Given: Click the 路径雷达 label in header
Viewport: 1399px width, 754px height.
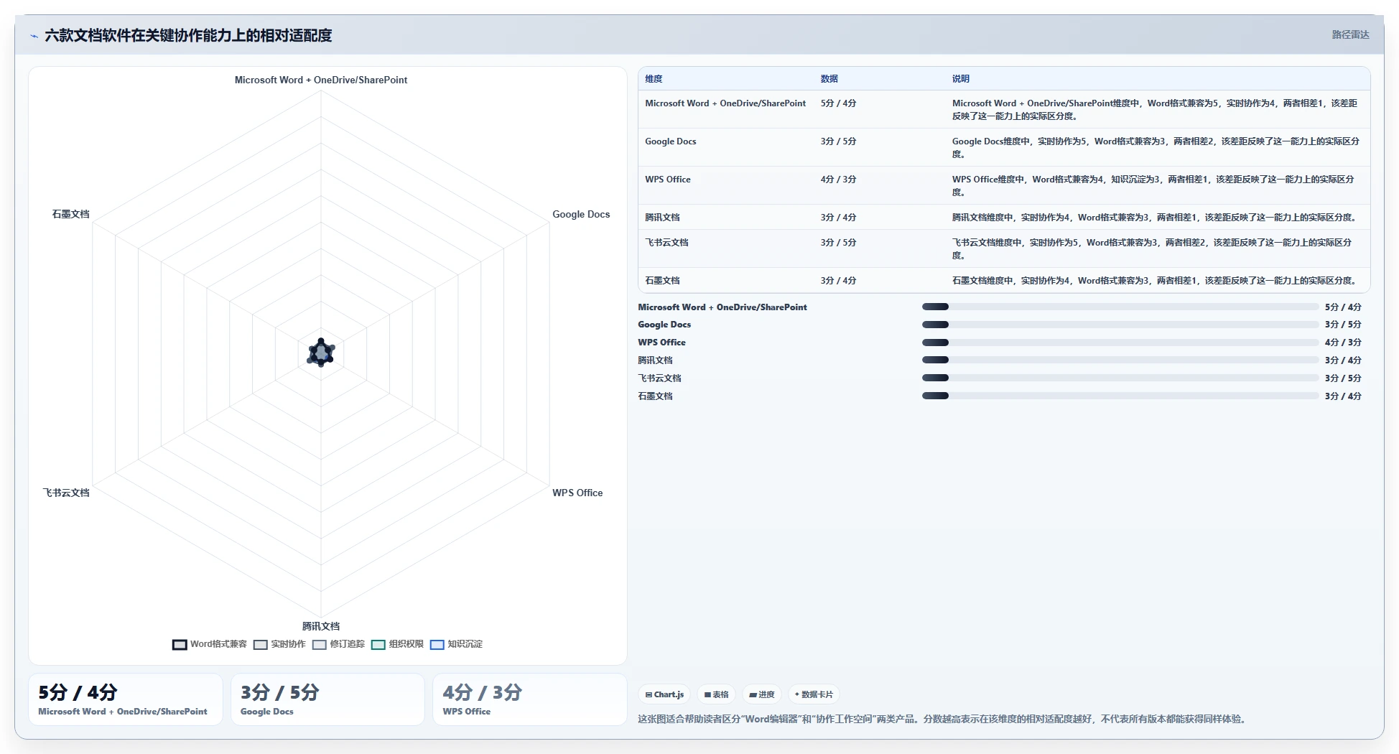Looking at the screenshot, I should [x=1350, y=34].
